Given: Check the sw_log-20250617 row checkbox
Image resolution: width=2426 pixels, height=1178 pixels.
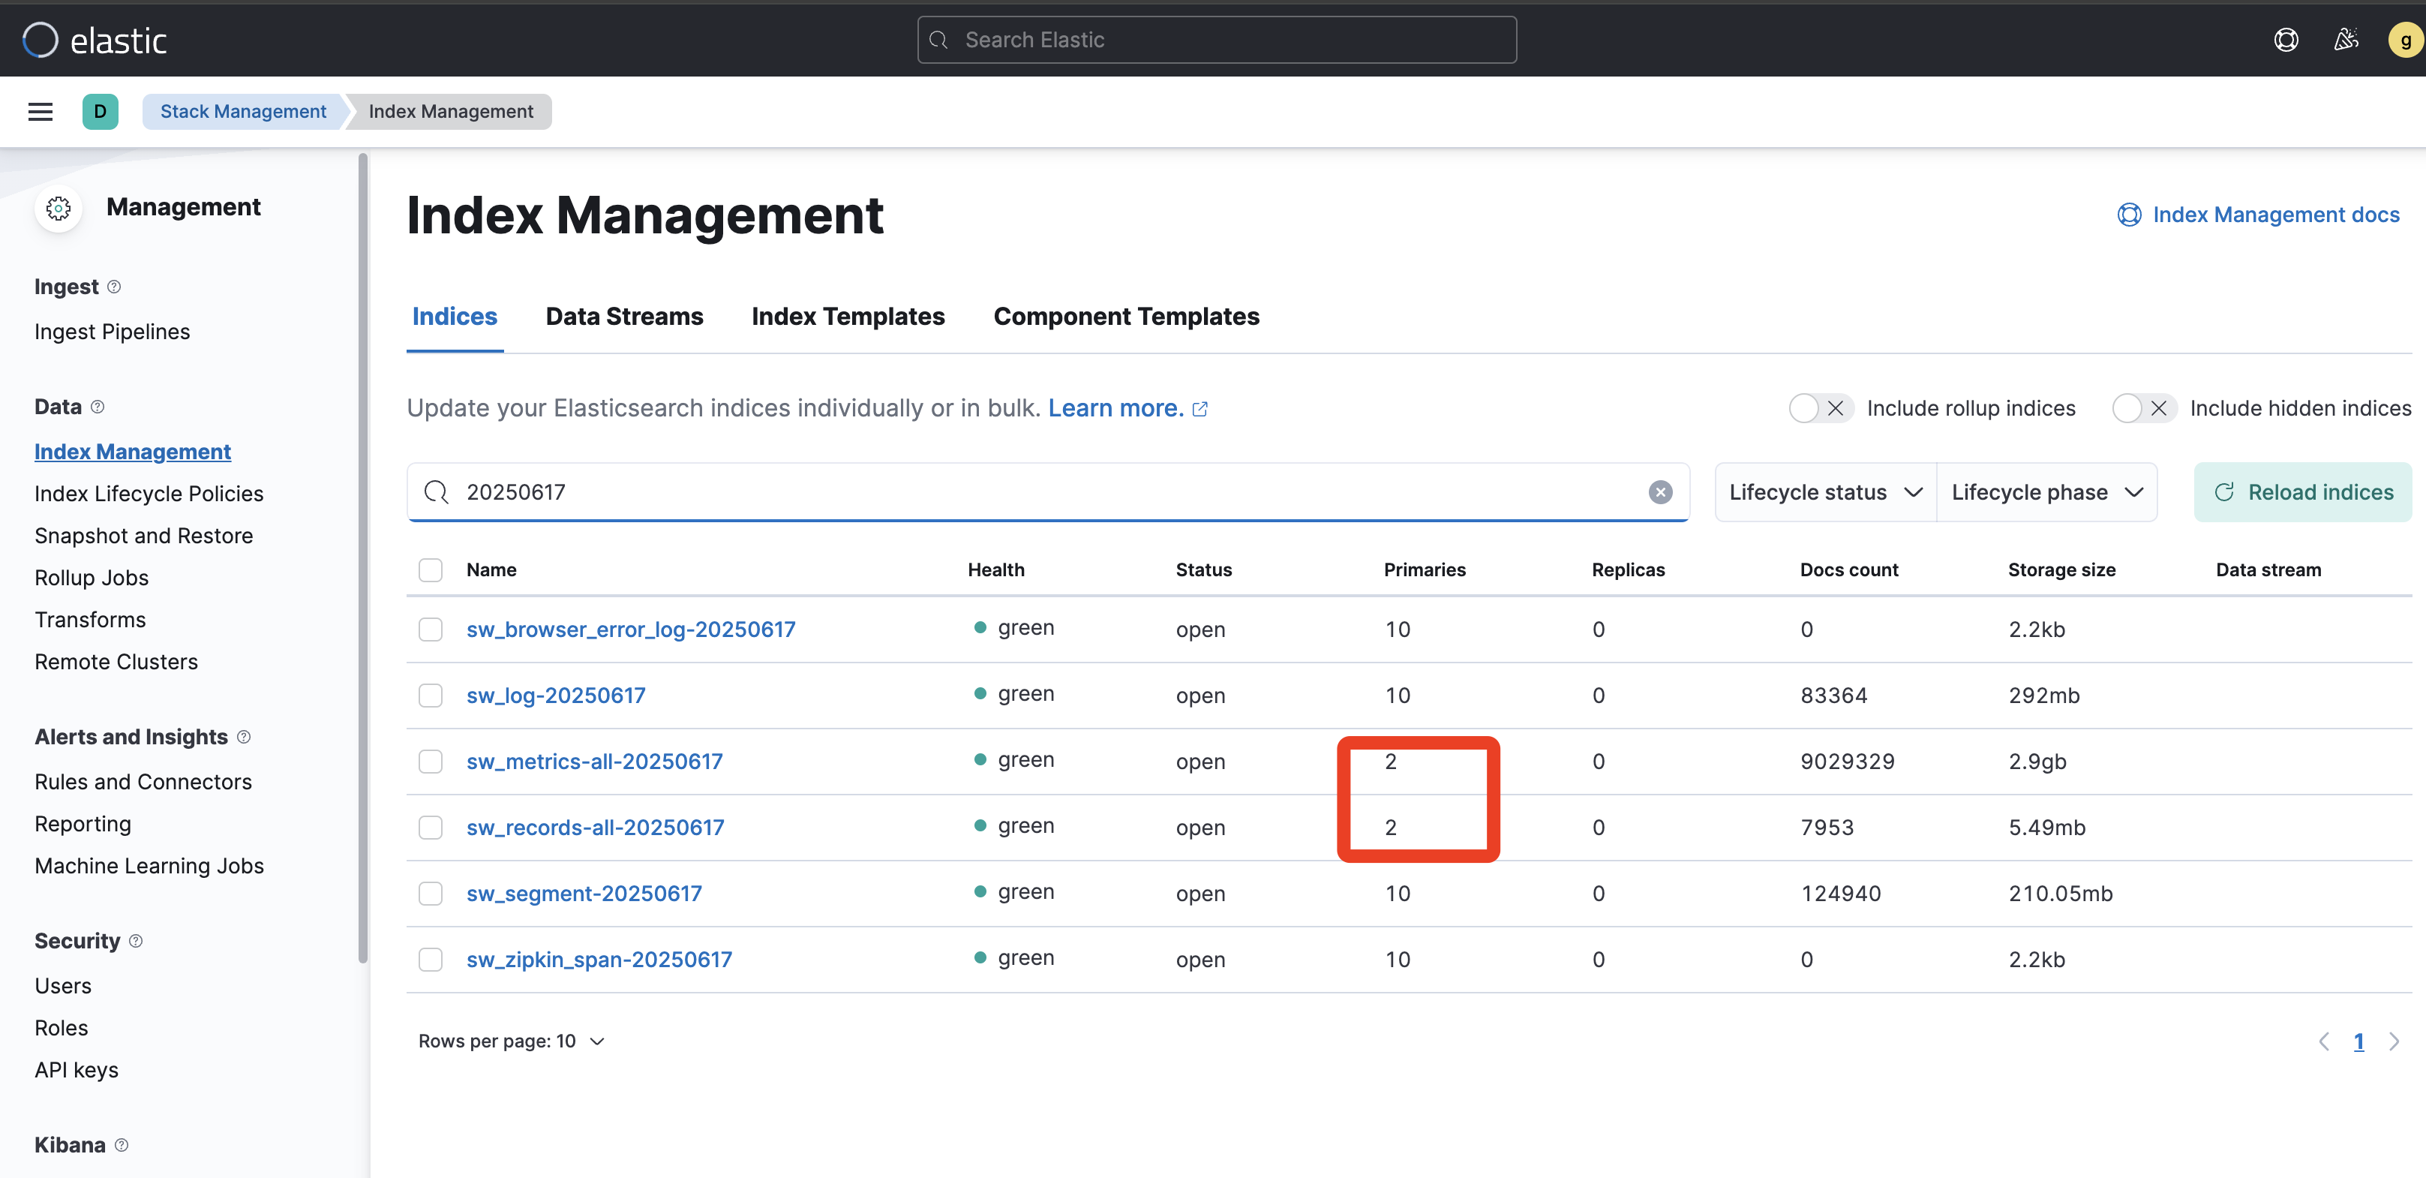Looking at the screenshot, I should point(431,695).
